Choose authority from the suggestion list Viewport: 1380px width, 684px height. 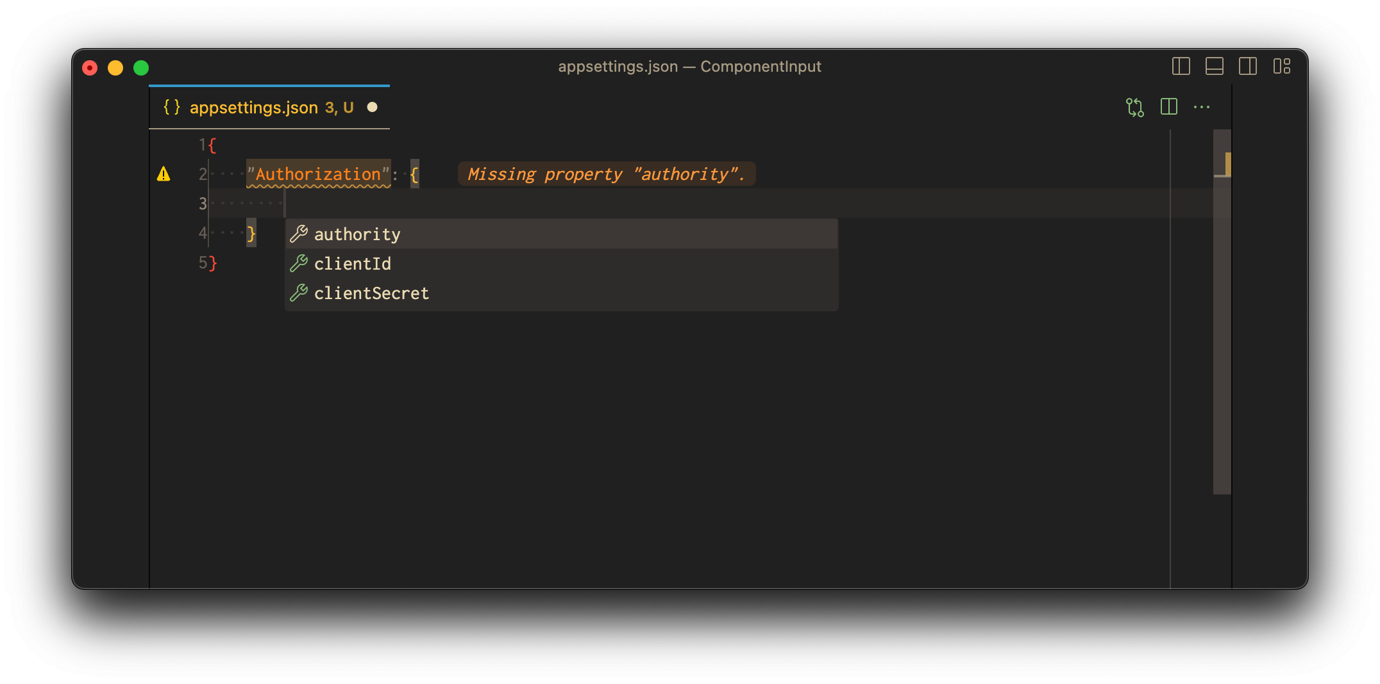click(562, 234)
